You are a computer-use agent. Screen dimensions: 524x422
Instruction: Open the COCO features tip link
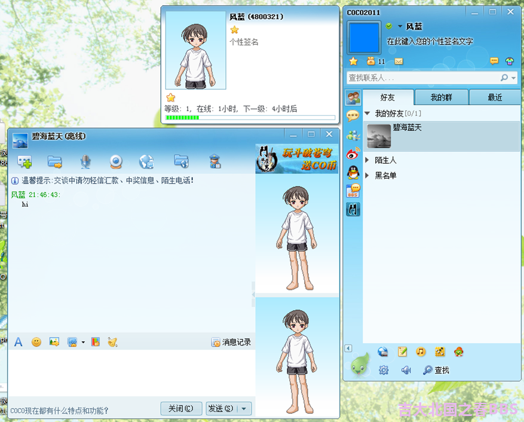60,410
